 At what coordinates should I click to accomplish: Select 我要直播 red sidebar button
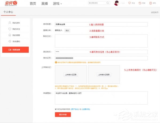(x=15, y=50)
